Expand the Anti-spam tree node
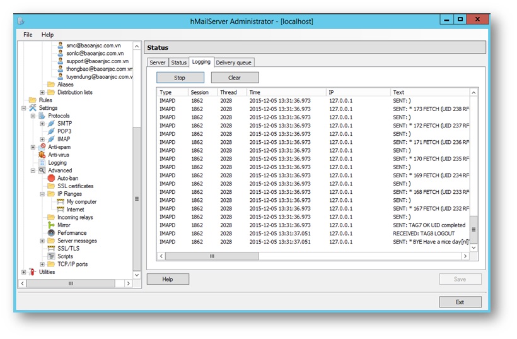 33,147
